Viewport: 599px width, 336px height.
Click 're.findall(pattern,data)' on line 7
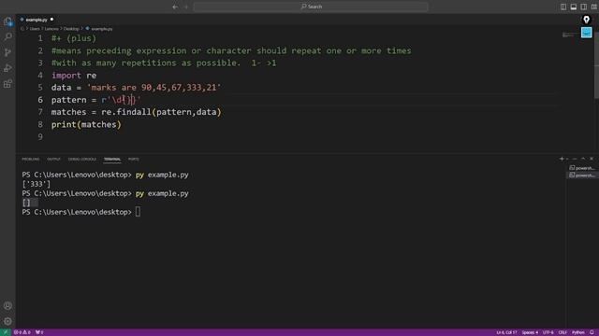pos(161,112)
